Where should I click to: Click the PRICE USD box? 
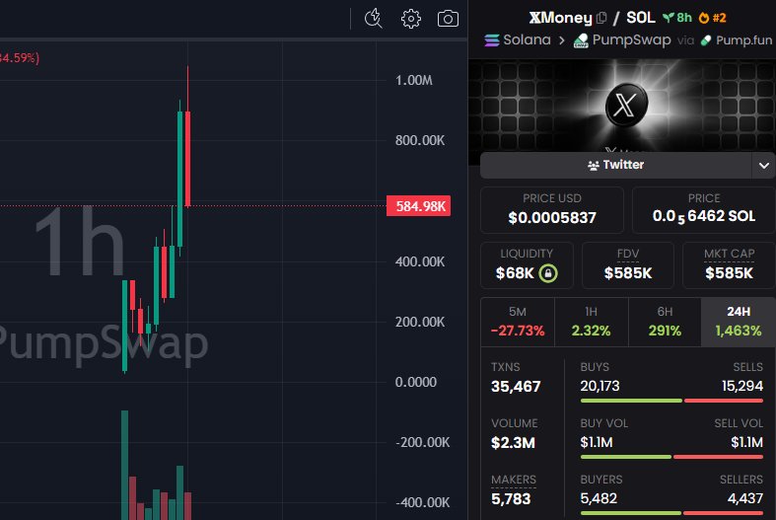pos(552,208)
